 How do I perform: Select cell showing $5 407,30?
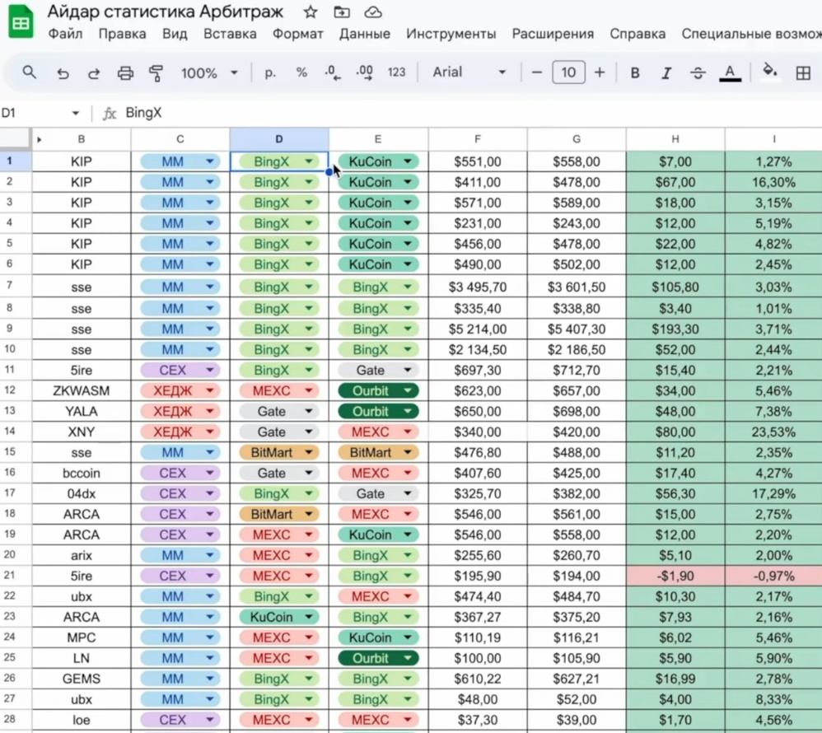(x=576, y=329)
